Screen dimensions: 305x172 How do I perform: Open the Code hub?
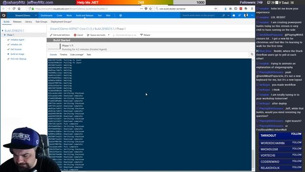pyautogui.click(x=59, y=15)
